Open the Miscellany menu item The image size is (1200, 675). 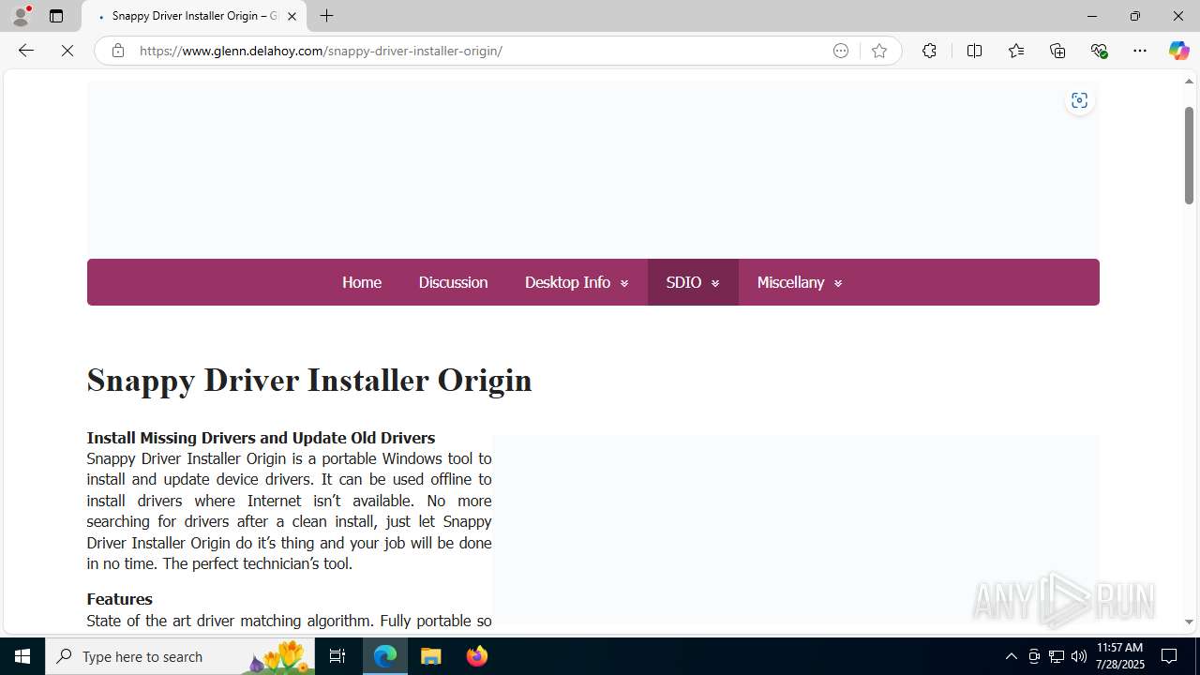[x=790, y=282]
